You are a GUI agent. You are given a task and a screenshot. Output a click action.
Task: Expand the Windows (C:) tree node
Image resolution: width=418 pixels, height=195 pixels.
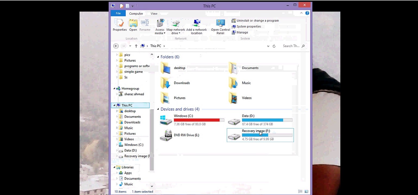point(117,145)
